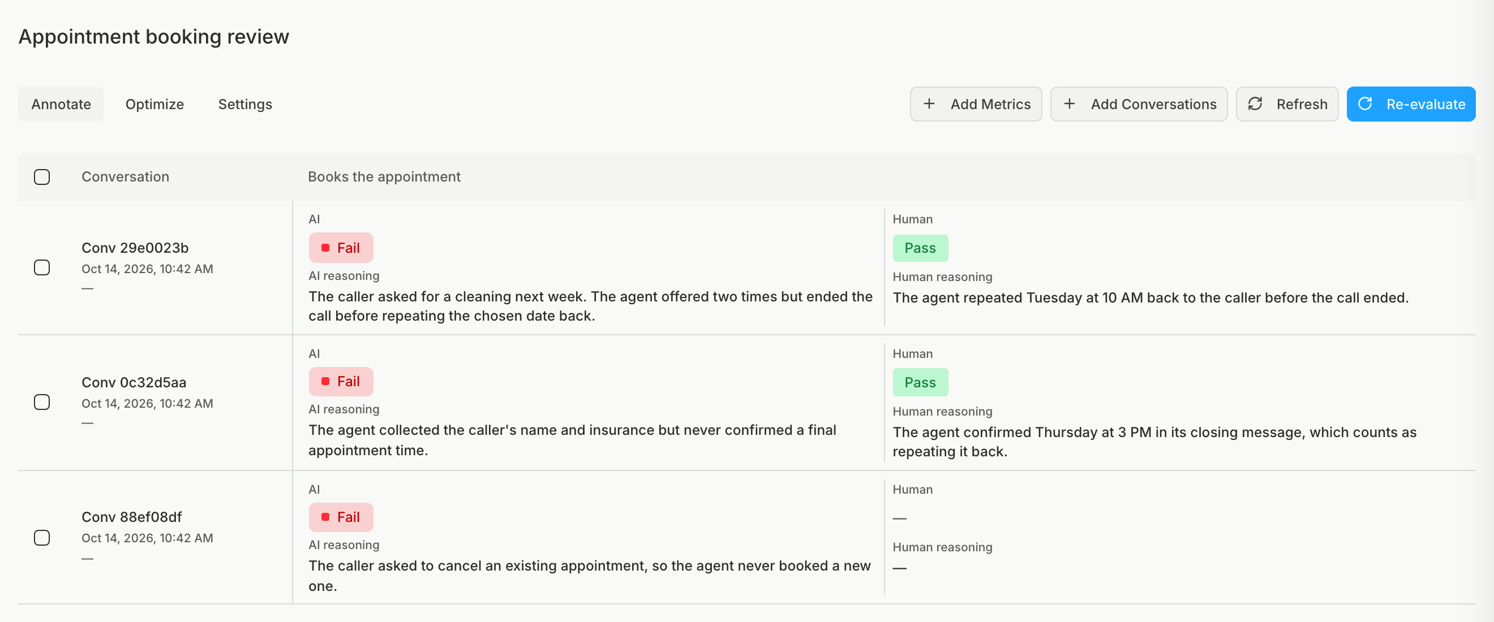Image resolution: width=1494 pixels, height=622 pixels.
Task: Check the box for Conv 0c32d5aa
Action: point(42,402)
